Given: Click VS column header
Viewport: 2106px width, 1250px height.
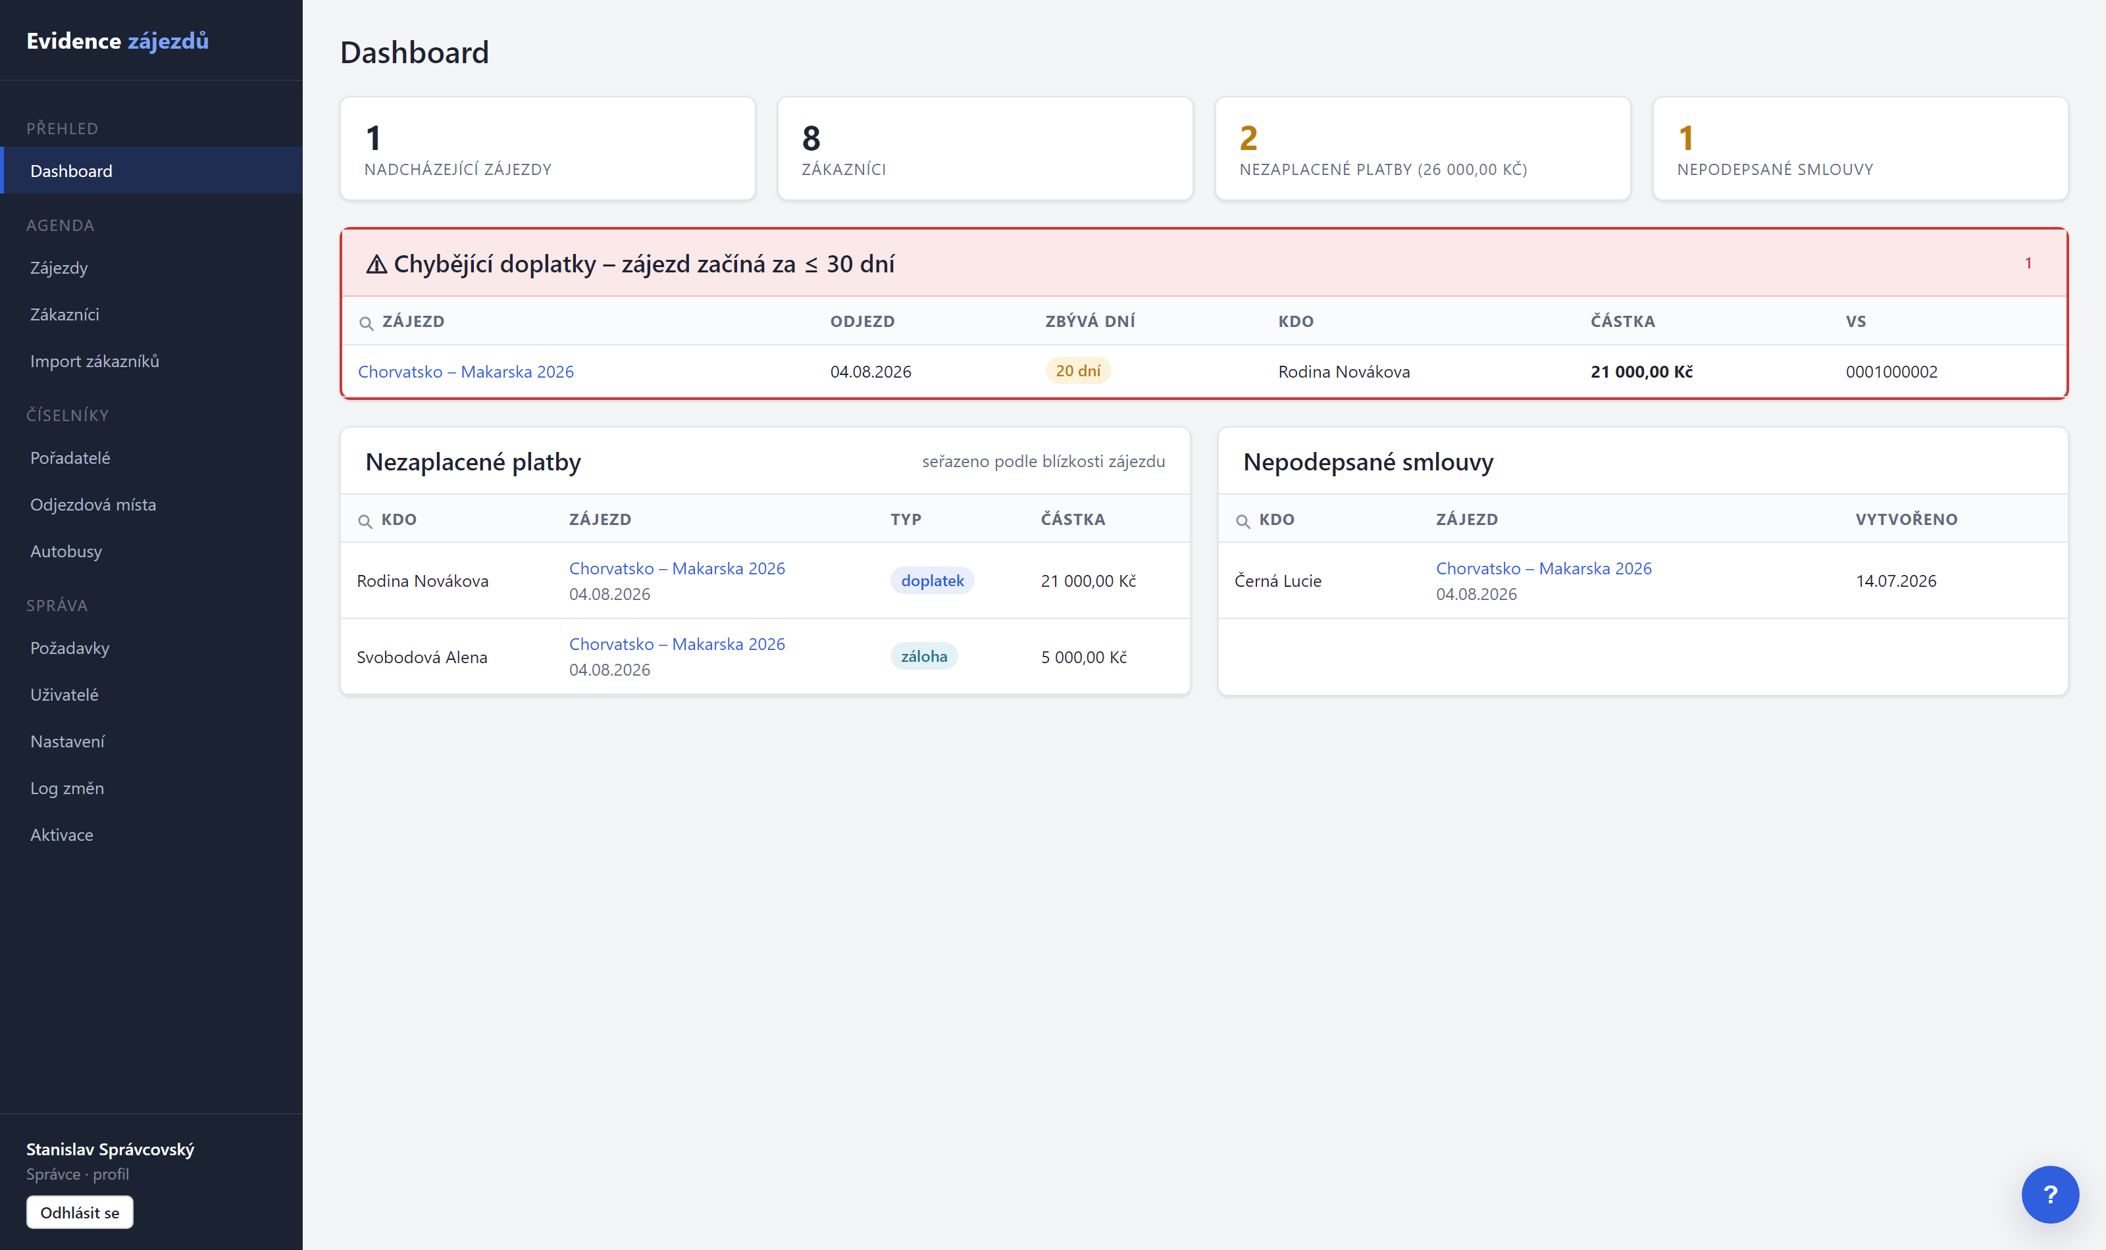Looking at the screenshot, I should 1856,322.
